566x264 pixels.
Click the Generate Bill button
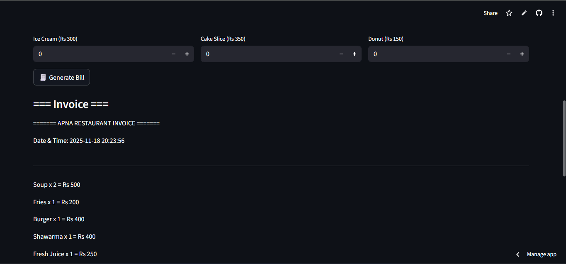tap(61, 77)
